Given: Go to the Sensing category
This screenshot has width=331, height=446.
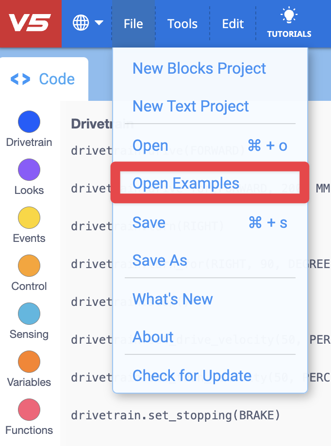Looking at the screenshot, I should click(29, 314).
